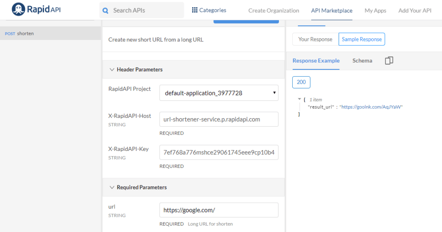Collapse the Header Parameters section

click(112, 69)
